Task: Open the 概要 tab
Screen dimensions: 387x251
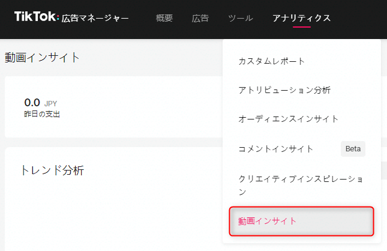Action: tap(164, 18)
